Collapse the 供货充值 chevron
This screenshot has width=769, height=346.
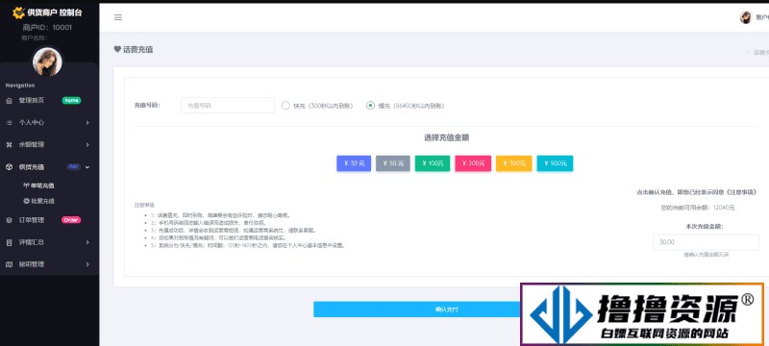87,167
